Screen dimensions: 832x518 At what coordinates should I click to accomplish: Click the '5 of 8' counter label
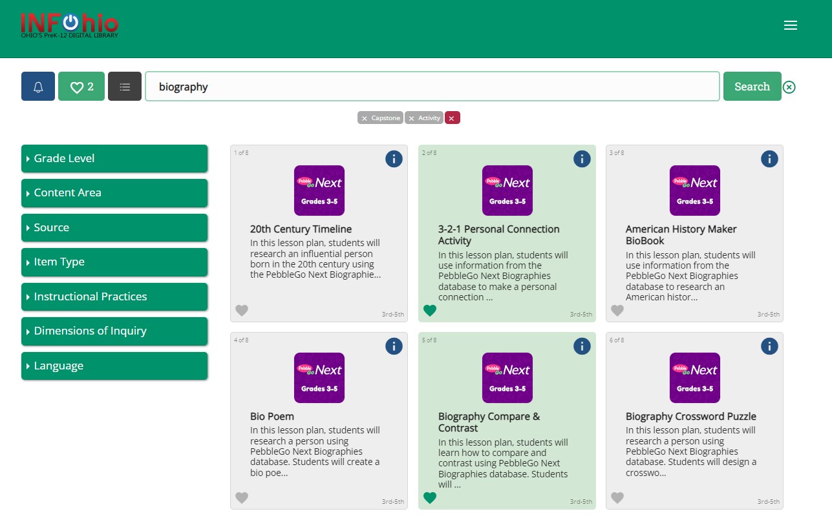pyautogui.click(x=429, y=340)
